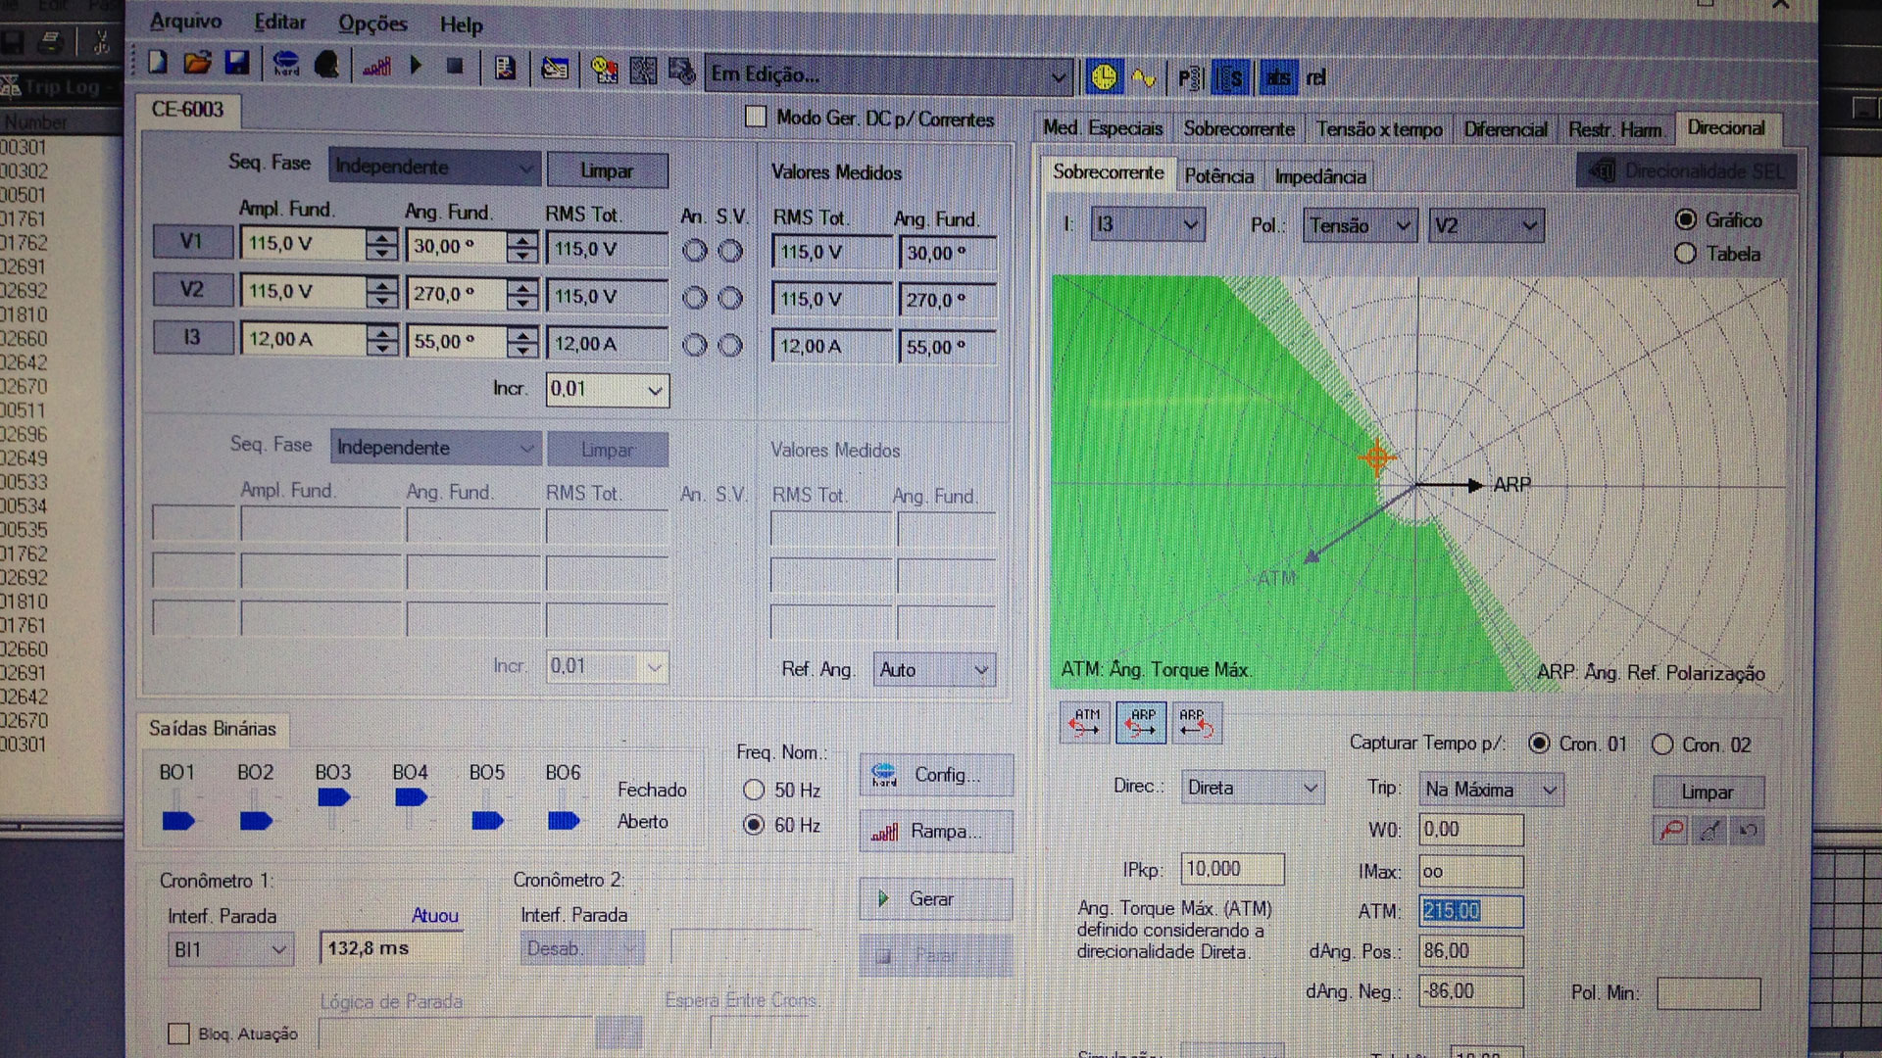Image resolution: width=1882 pixels, height=1058 pixels.
Task: Click the BO3 binary output slider
Action: tap(333, 797)
